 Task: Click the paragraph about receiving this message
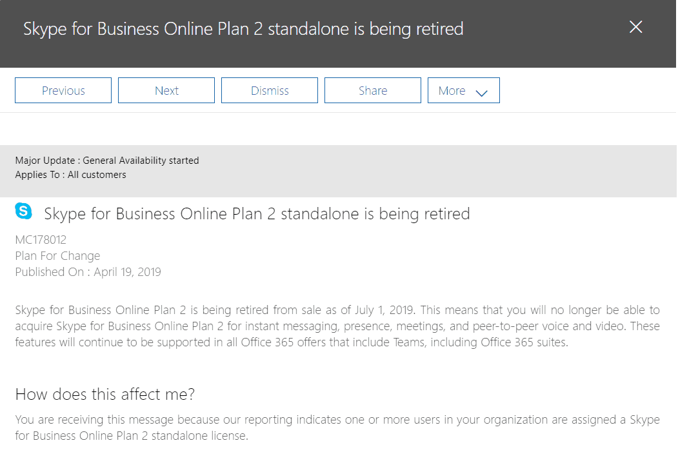click(337, 428)
